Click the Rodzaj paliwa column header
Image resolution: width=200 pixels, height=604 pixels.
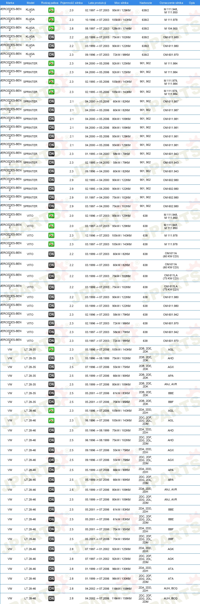[x=50, y=3]
